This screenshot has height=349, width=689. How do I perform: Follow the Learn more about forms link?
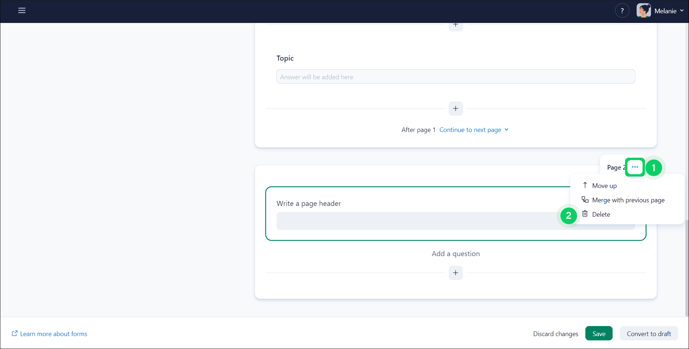53,334
